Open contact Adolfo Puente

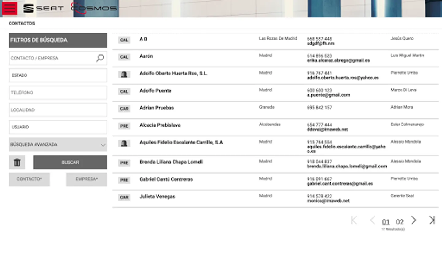coord(155,90)
